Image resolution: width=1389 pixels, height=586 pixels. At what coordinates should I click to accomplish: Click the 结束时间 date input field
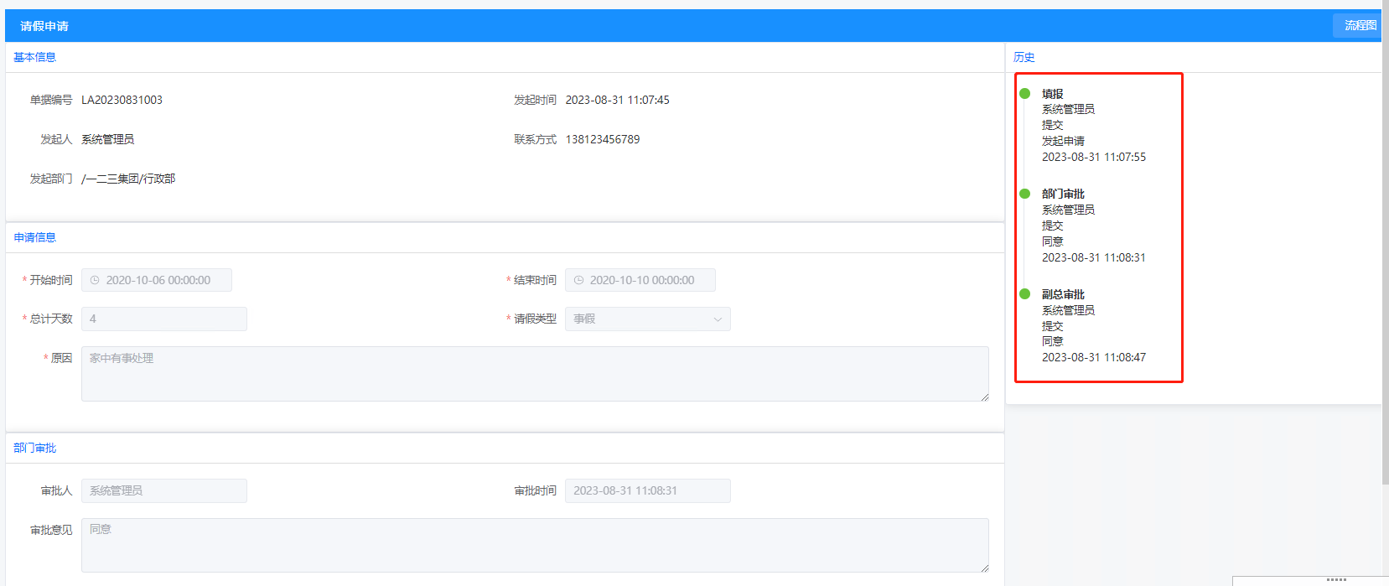tap(640, 280)
